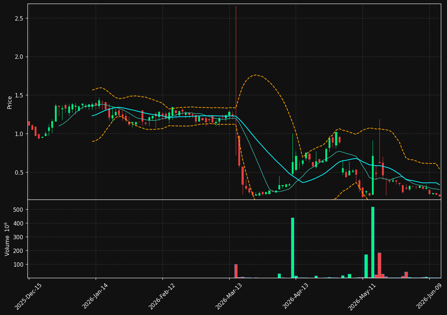Click the 300 volume axis label
Viewport: 447px width, 315px height.
coord(19,237)
